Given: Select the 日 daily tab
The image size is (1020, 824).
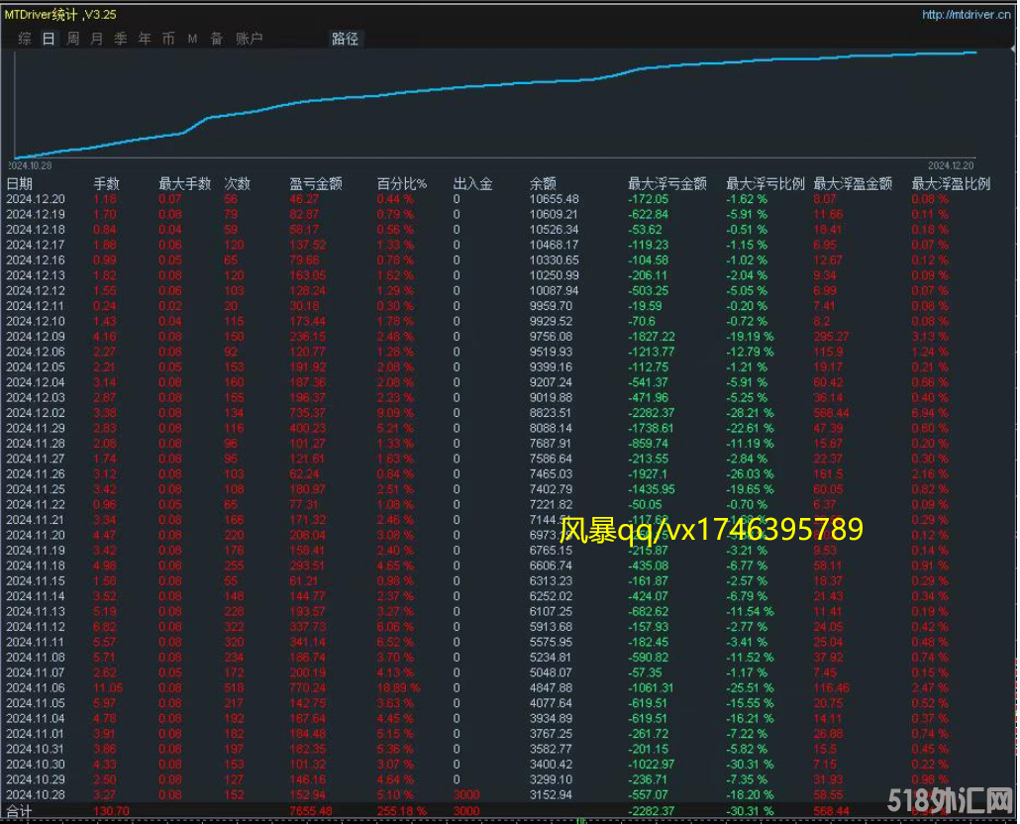Looking at the screenshot, I should [x=49, y=39].
